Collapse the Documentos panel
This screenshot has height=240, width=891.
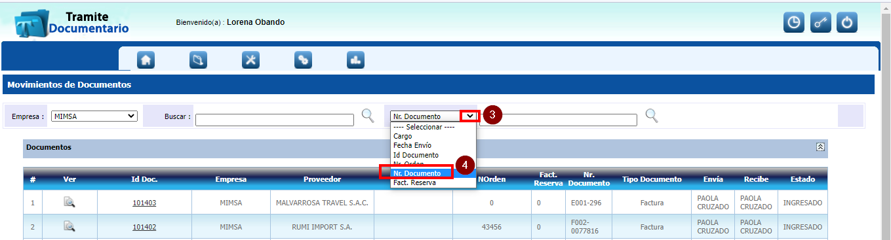(820, 147)
